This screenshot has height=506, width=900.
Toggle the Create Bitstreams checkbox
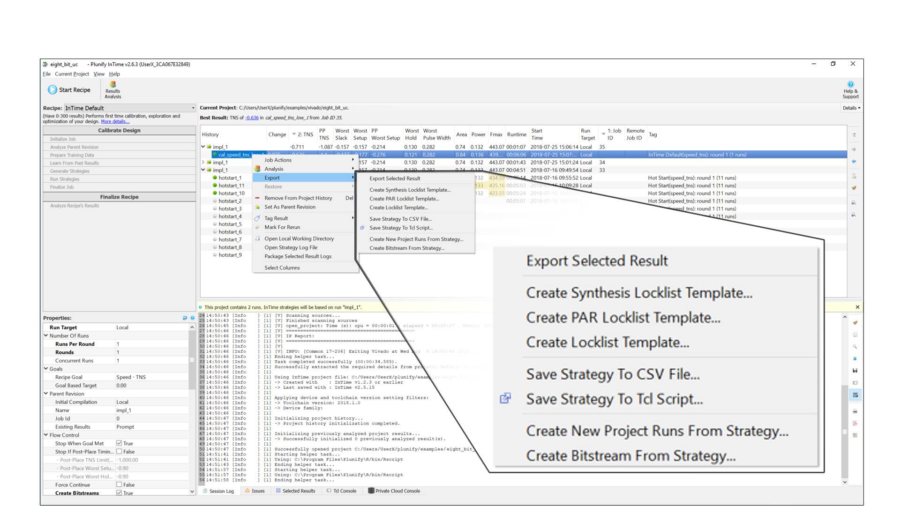click(119, 493)
